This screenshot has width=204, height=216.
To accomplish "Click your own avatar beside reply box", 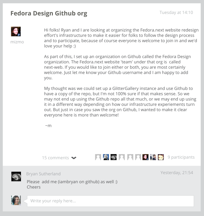I will click(x=16, y=200).
